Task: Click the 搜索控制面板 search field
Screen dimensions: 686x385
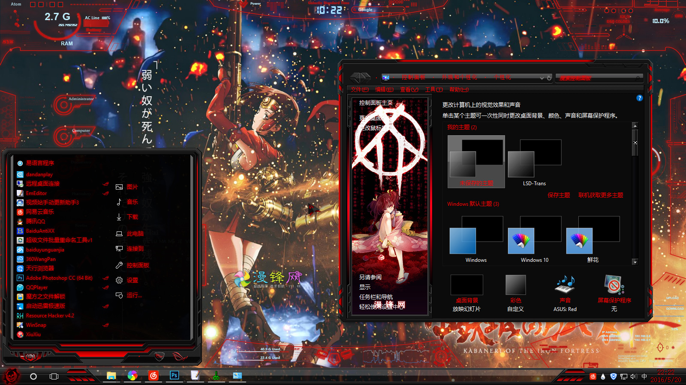Action: tap(599, 78)
